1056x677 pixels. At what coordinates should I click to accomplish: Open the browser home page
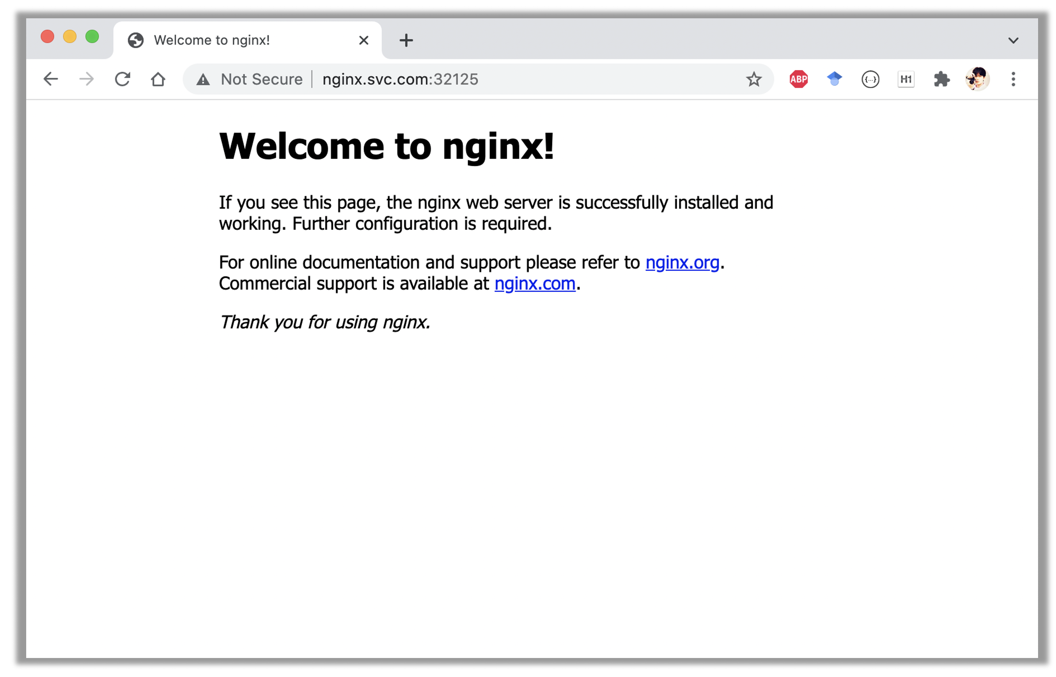click(x=158, y=79)
